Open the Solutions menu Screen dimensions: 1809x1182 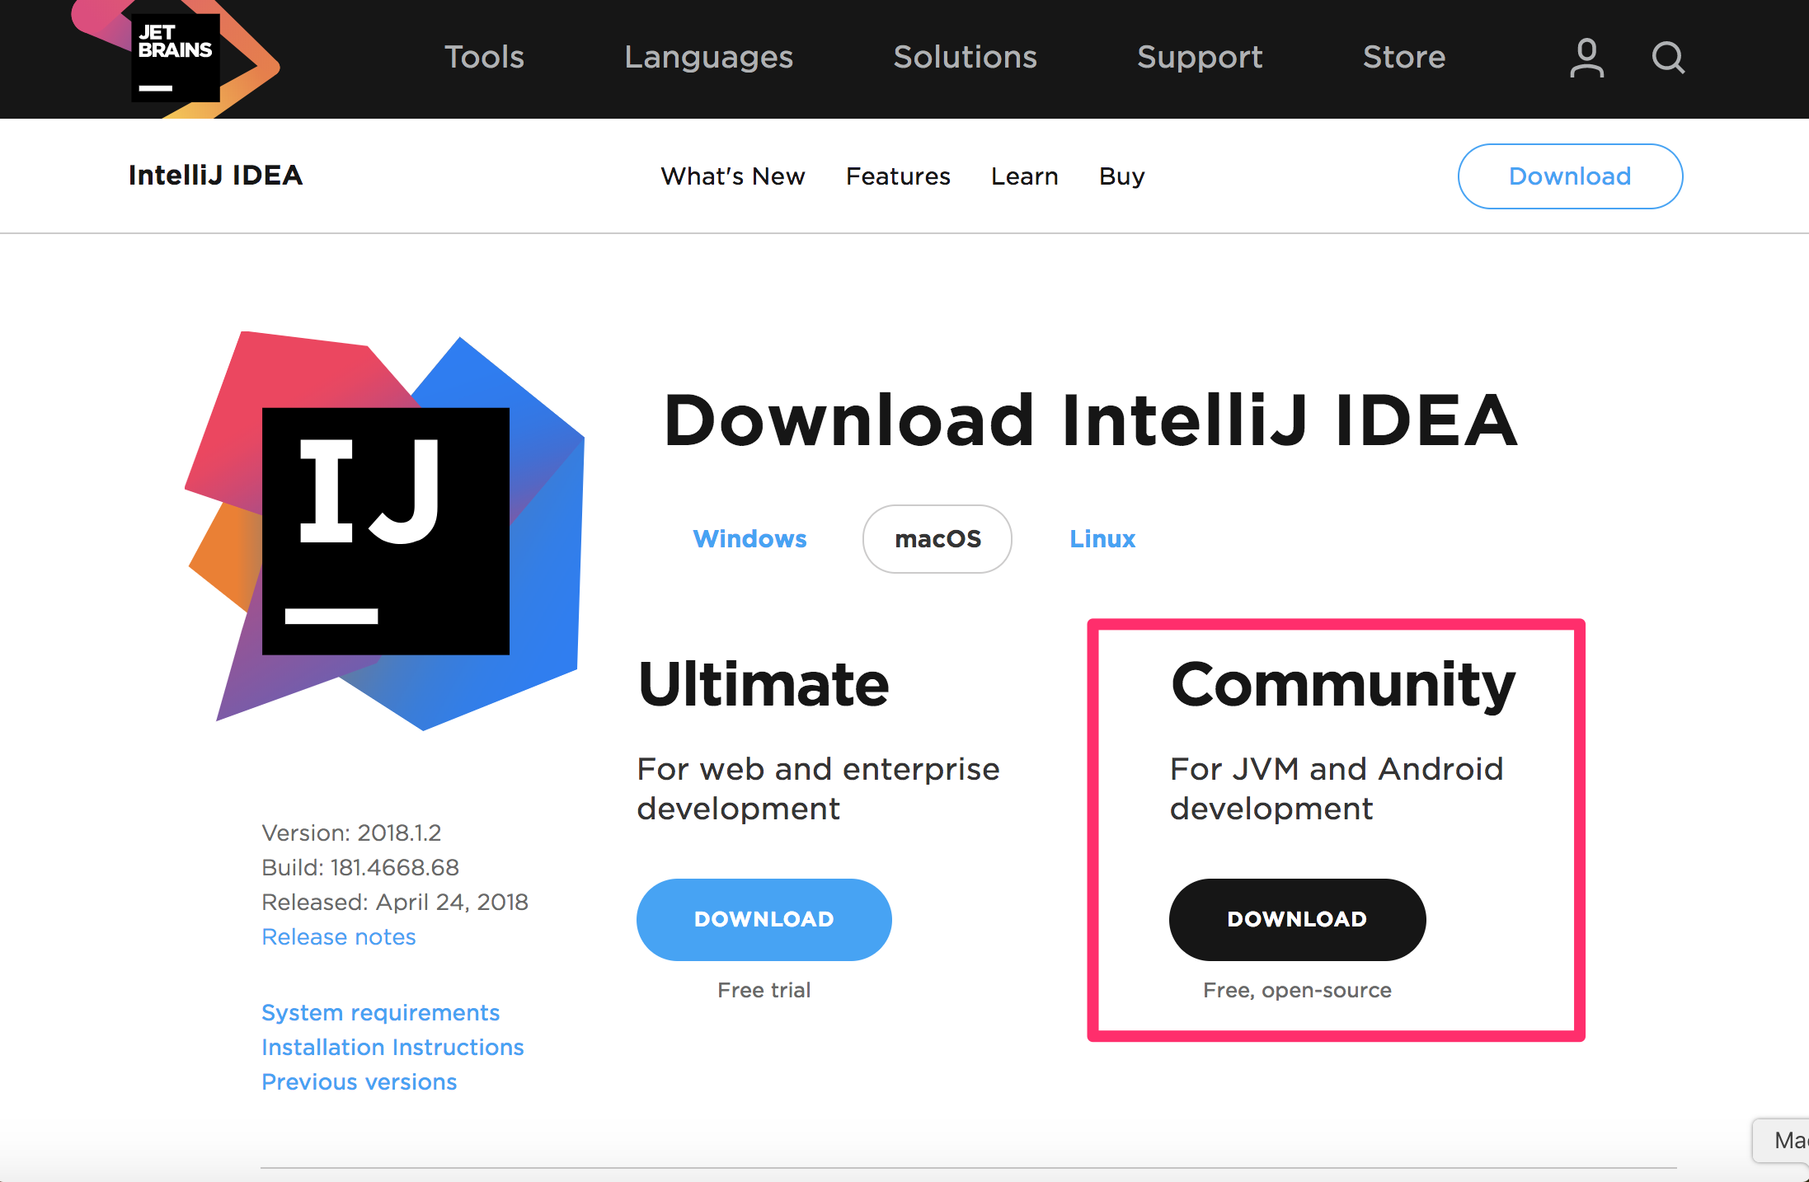click(x=965, y=57)
